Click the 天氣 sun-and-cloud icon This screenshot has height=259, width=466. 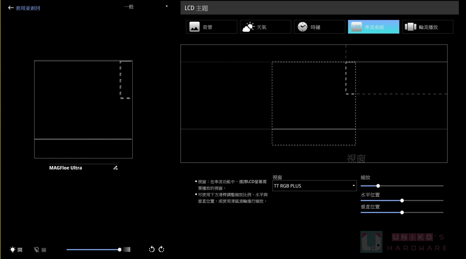point(248,27)
